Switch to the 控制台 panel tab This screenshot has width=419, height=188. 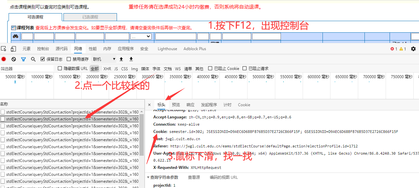tap(43, 49)
